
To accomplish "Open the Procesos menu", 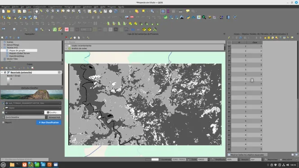I will tap(112, 7).
